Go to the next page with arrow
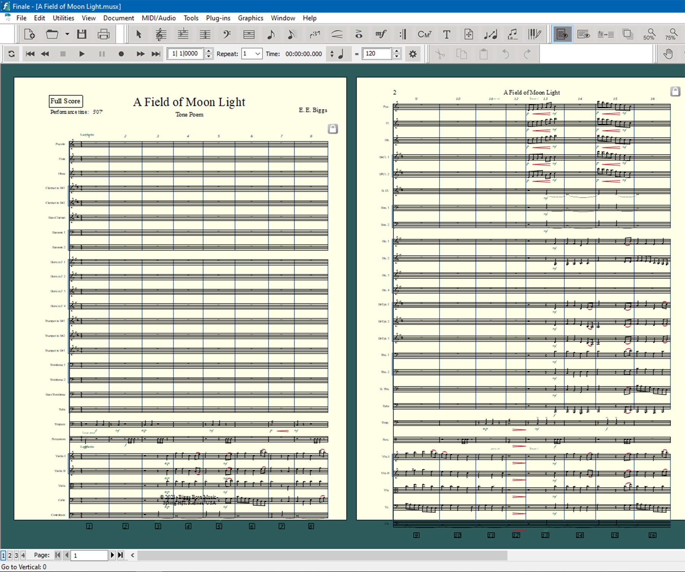 pos(112,555)
